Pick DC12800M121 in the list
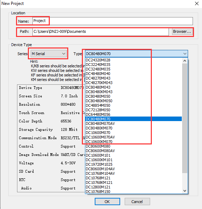 pyautogui.click(x=133, y=187)
